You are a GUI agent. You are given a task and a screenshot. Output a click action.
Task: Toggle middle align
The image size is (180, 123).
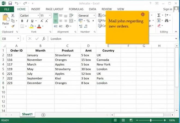click(61, 15)
